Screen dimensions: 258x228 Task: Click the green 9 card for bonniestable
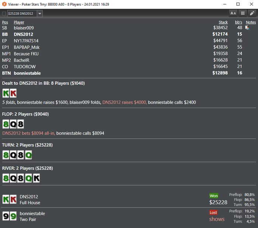pos(13,216)
